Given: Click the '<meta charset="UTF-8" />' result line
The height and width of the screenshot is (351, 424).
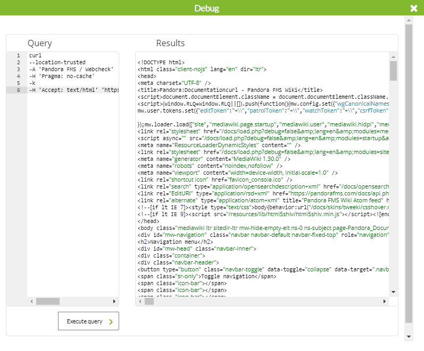Looking at the screenshot, I should tap(174, 83).
